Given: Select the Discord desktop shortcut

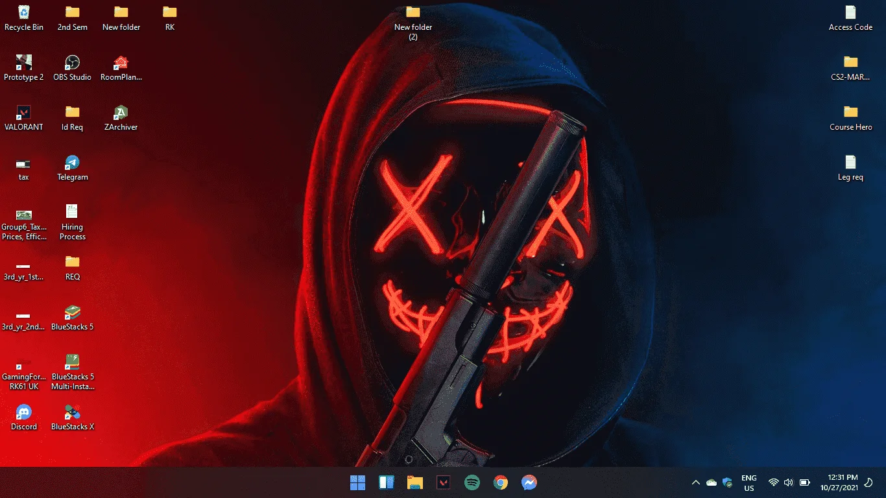Looking at the screenshot, I should 24,418.
